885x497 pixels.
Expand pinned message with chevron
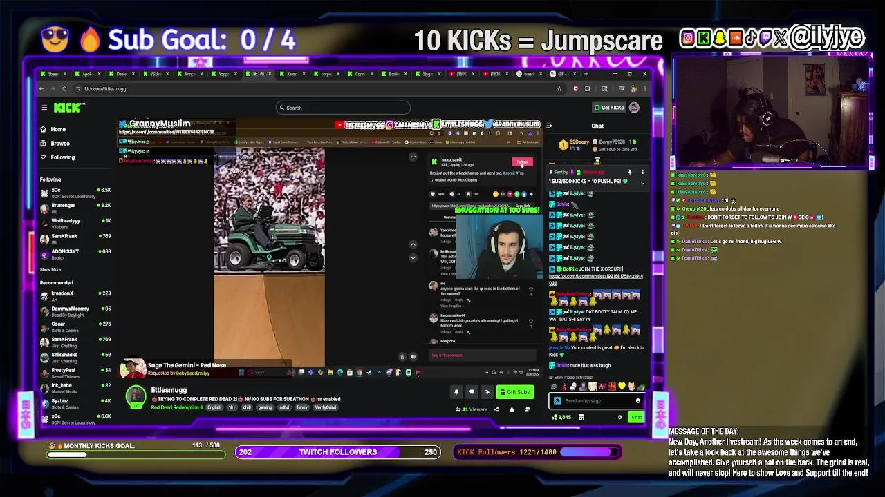[x=642, y=182]
